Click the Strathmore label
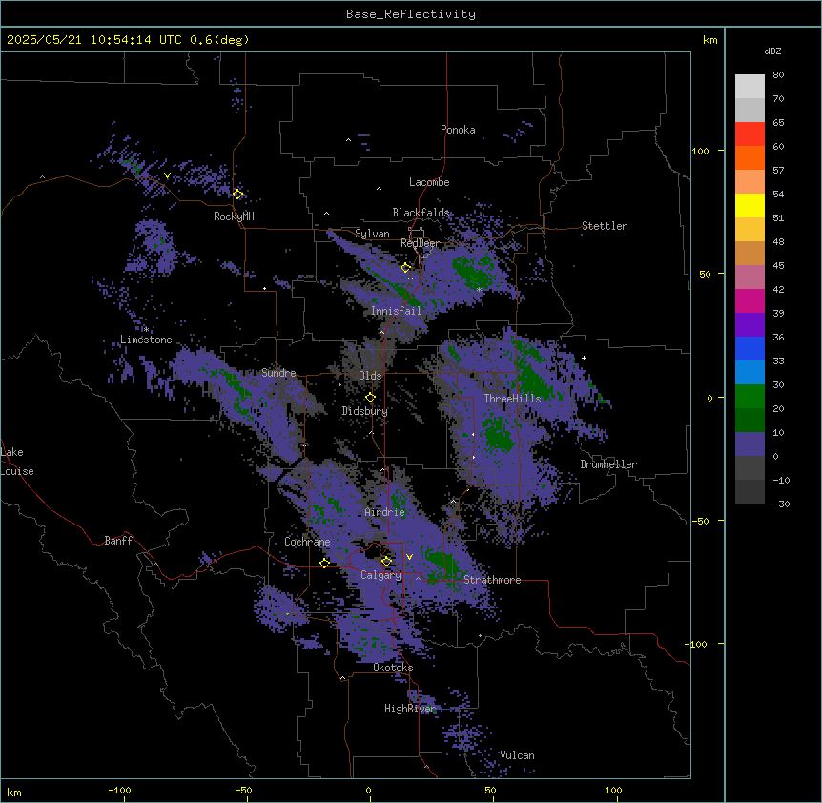 [x=492, y=580]
